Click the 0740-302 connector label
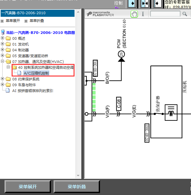The image size is (191, 195). [x=147, y=133]
